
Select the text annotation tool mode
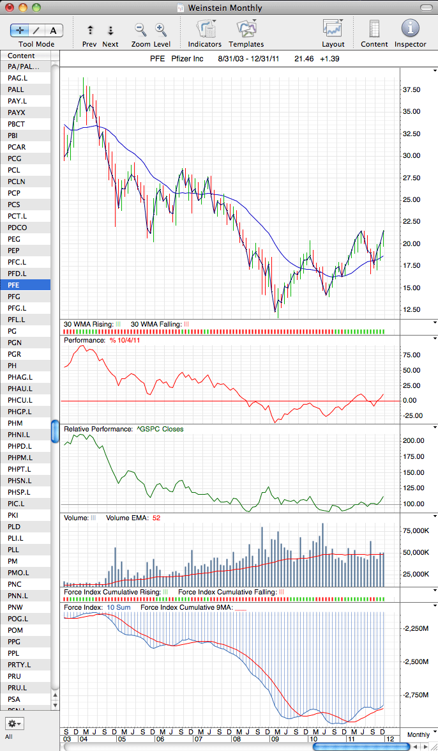coord(54,30)
